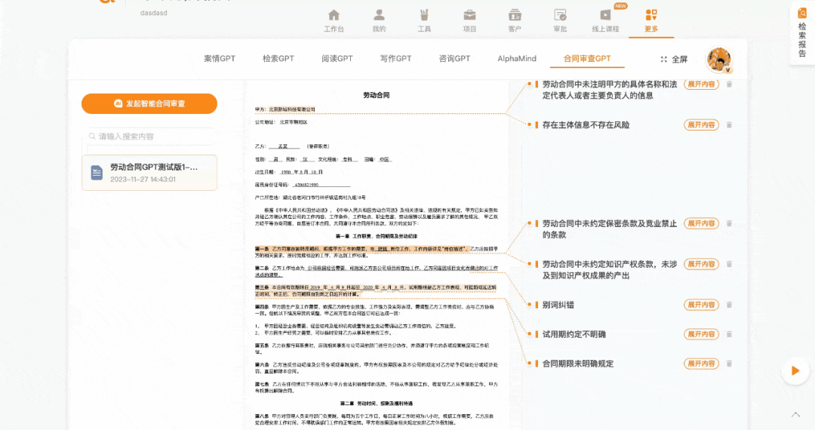Expand content for 存在主体信息不存在风险

tap(701, 124)
